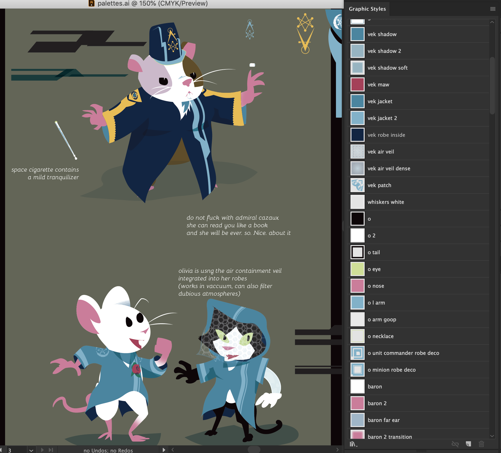The width and height of the screenshot is (501, 453).
Task: Select the o eye style swatch
Action: [357, 269]
